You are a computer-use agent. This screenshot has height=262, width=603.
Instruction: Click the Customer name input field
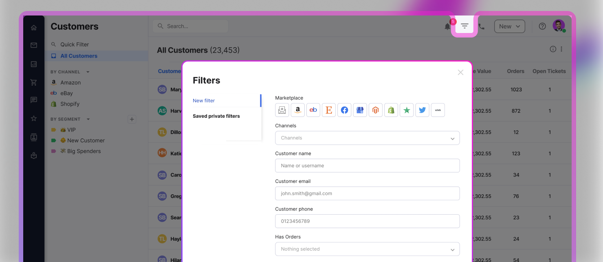tap(368, 165)
